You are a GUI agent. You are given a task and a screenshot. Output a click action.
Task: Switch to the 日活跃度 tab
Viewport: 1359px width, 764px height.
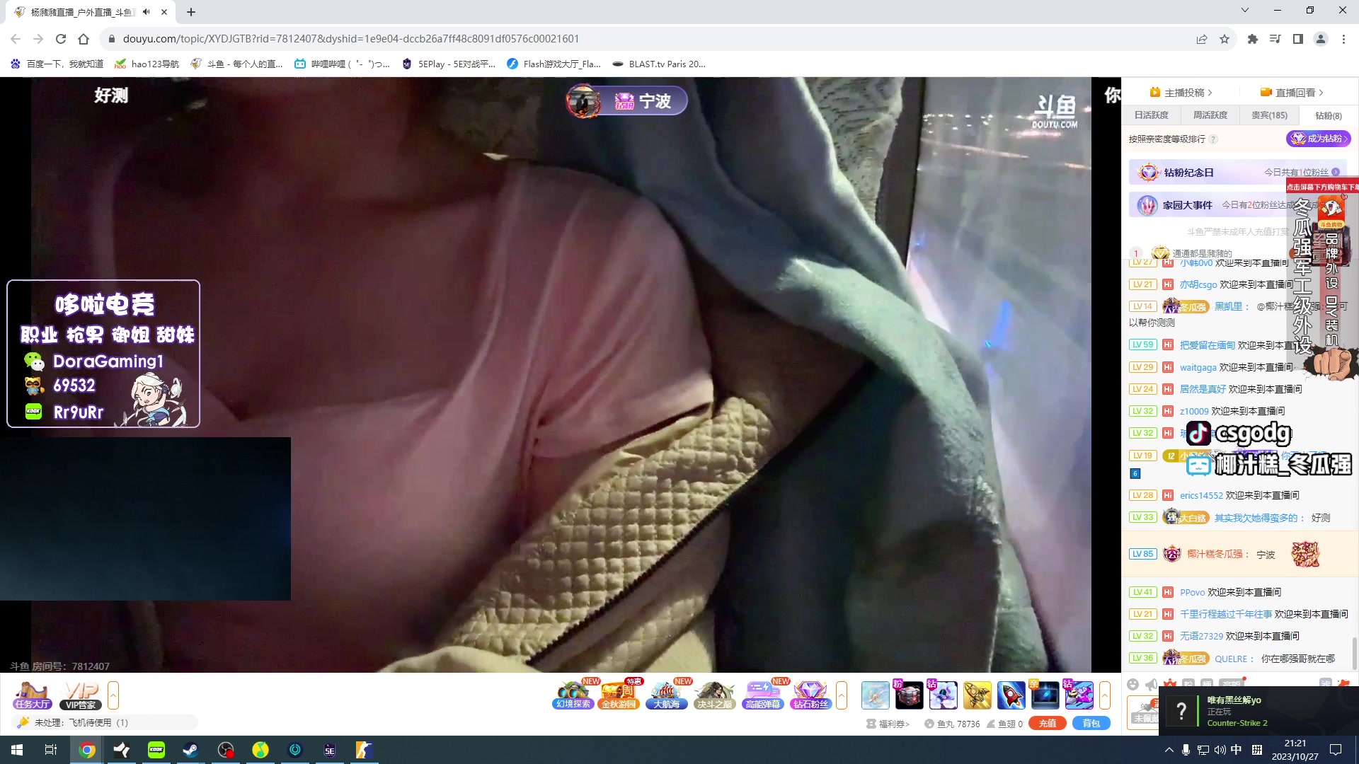(x=1151, y=115)
